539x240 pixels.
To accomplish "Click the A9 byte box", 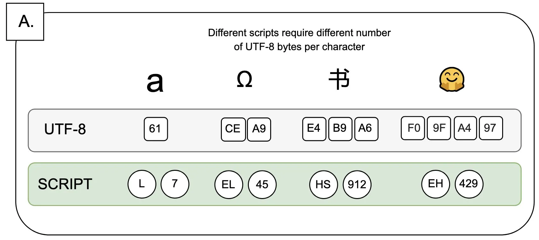I will tap(259, 129).
